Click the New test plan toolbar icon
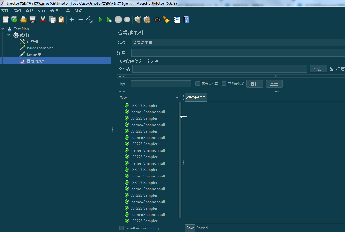This screenshot has height=232, width=345. coord(5,20)
